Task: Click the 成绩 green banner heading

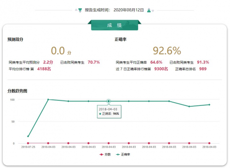Action: (x=115, y=25)
